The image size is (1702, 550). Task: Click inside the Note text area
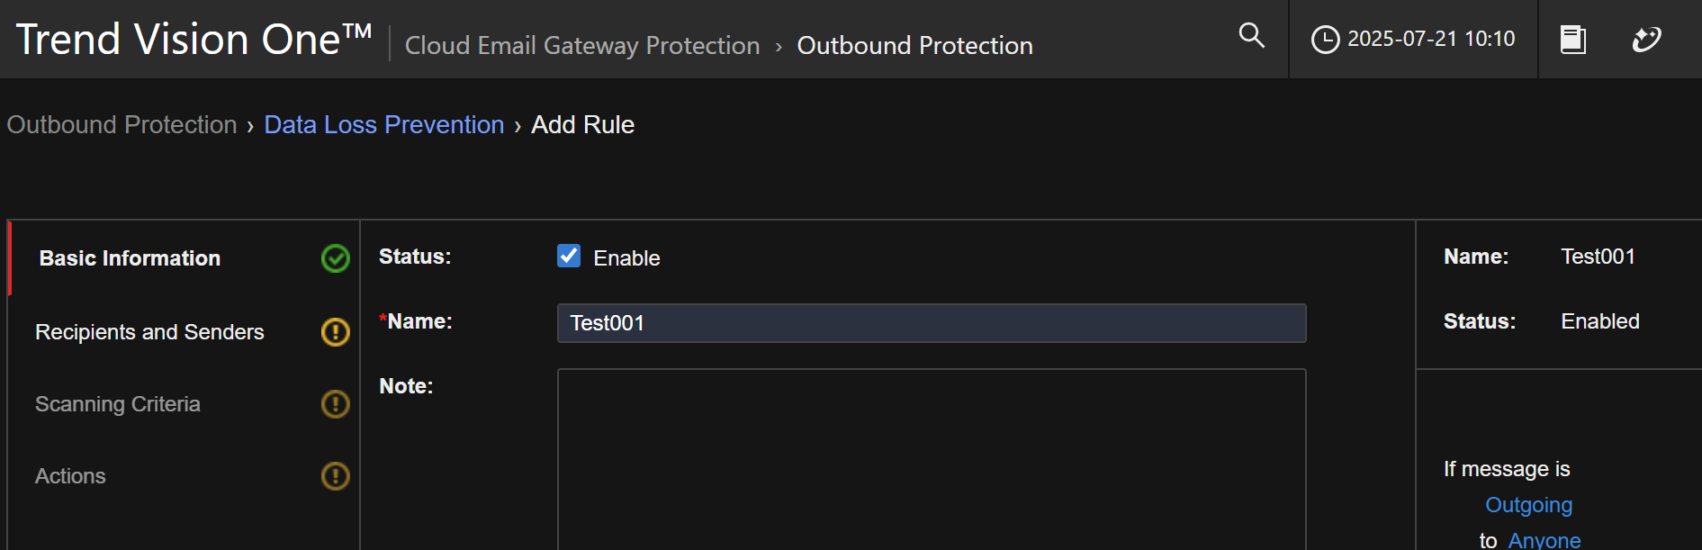pyautogui.click(x=931, y=459)
